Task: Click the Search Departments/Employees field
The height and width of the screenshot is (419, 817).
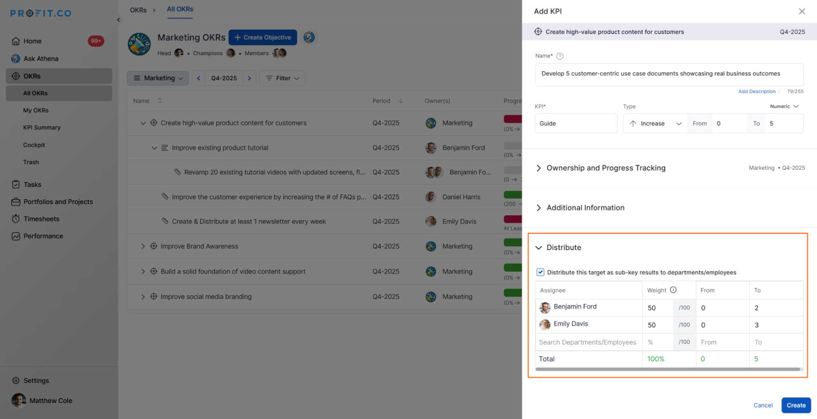Action: 589,342
